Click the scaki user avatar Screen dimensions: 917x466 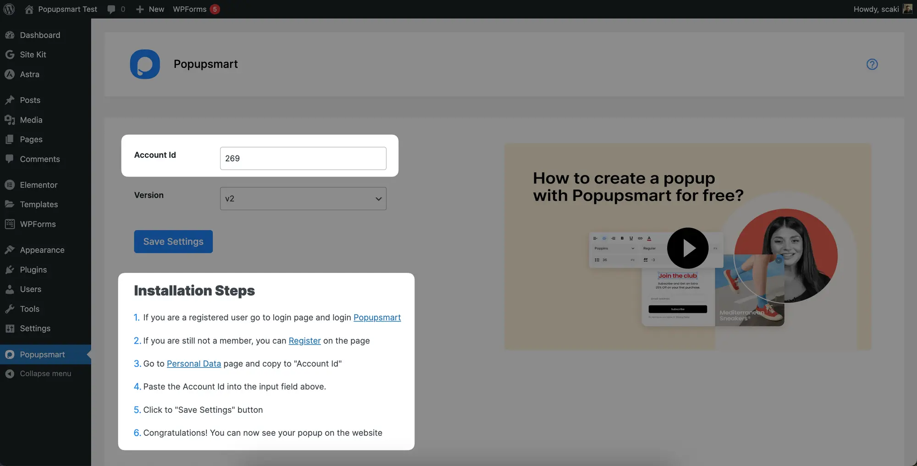point(907,9)
